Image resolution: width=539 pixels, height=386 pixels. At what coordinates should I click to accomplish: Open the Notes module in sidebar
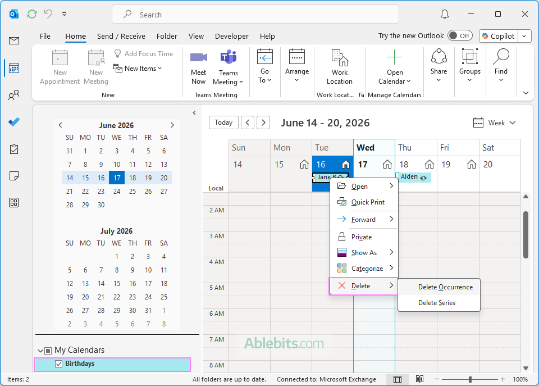13,176
